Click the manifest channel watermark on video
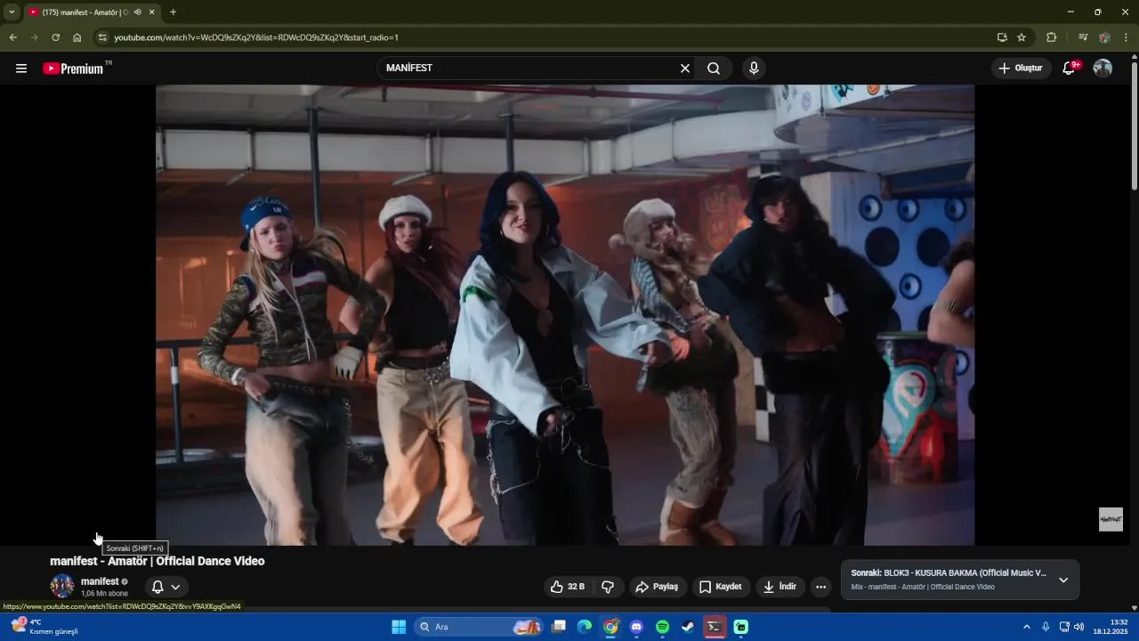 (x=1111, y=519)
